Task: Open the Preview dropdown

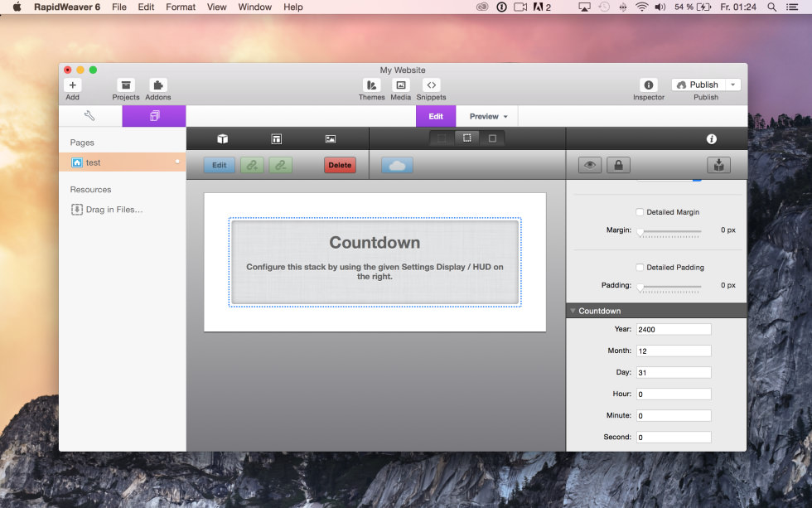Action: coord(488,117)
